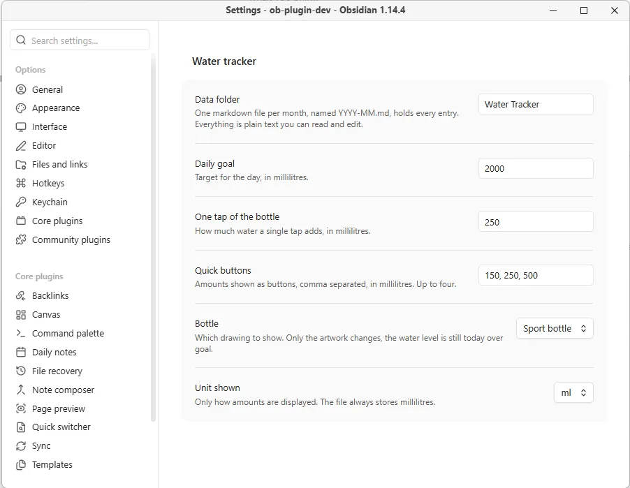The width and height of the screenshot is (630, 488).
Task: Click the Core plugins box icon
Action: click(x=21, y=221)
